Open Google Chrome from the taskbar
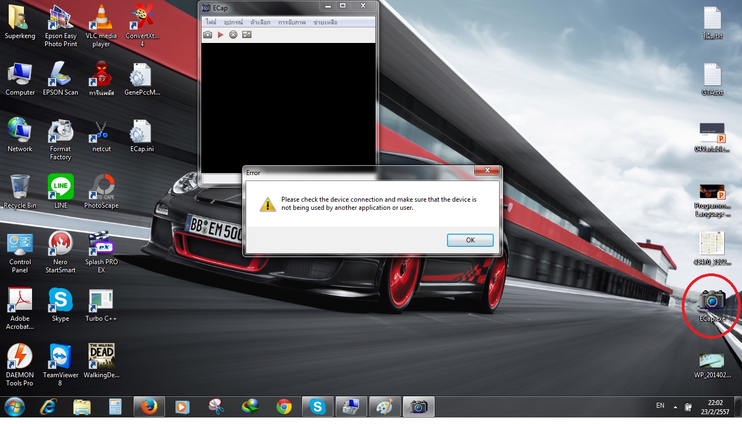This screenshot has width=742, height=424. pos(284,407)
